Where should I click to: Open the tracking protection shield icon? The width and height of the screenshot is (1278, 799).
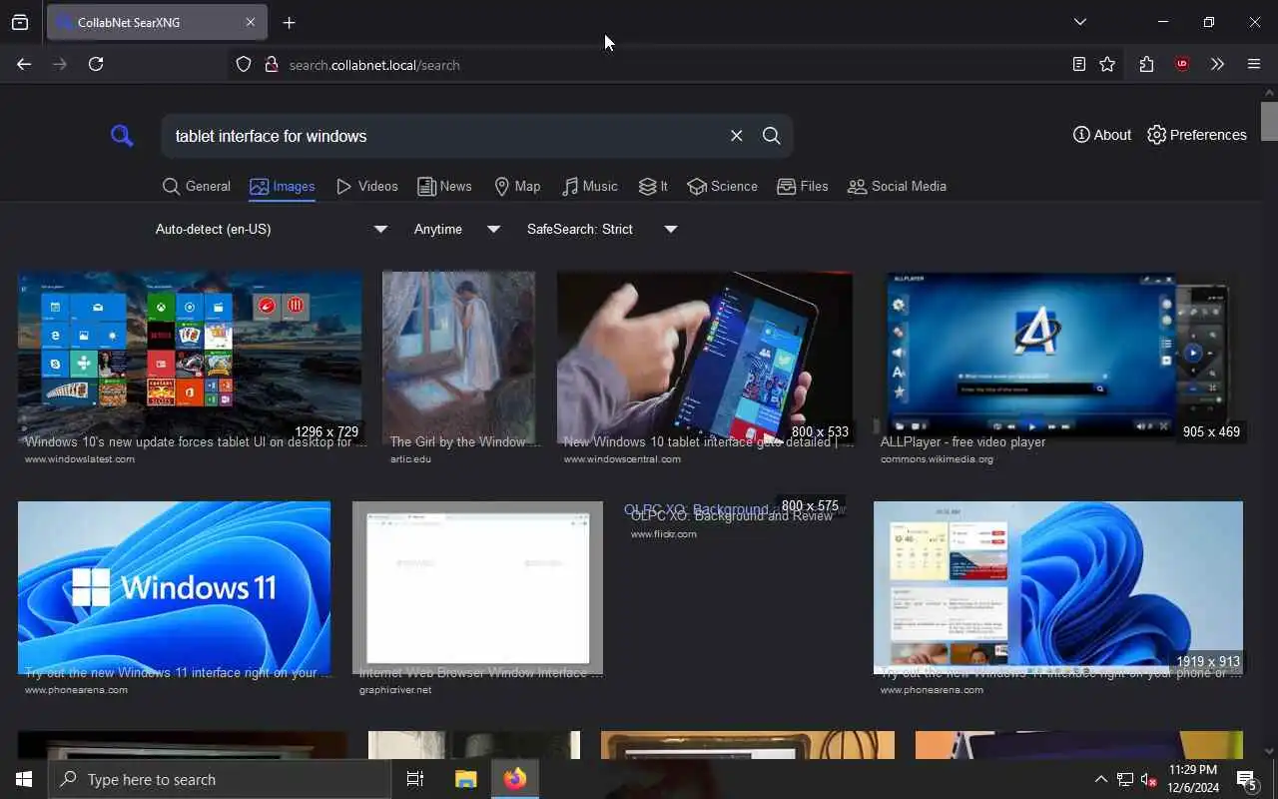click(x=244, y=65)
